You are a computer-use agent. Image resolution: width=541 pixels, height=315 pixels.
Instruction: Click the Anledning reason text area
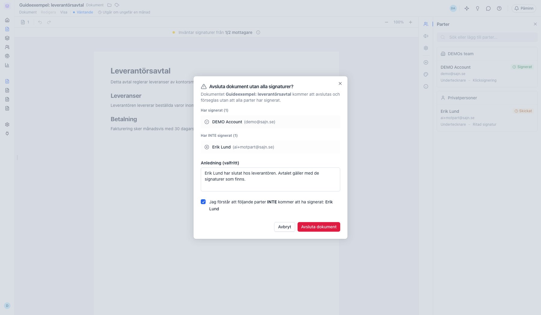270,179
